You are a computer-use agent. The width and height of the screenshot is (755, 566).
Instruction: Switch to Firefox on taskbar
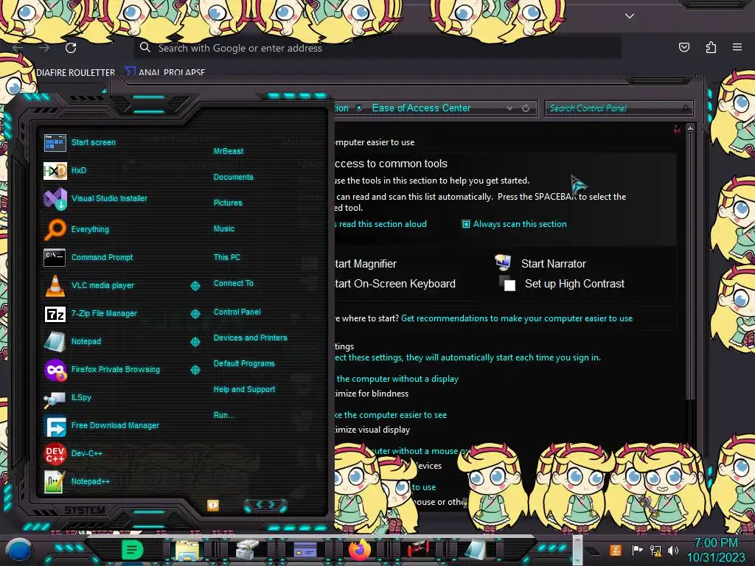click(360, 550)
